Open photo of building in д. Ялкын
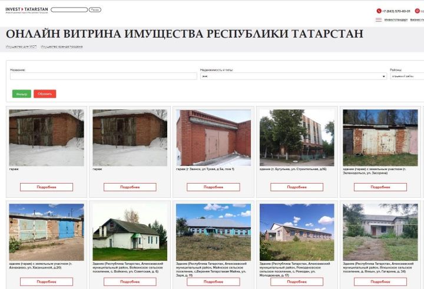The width and height of the screenshot is (424, 289). click(x=380, y=232)
